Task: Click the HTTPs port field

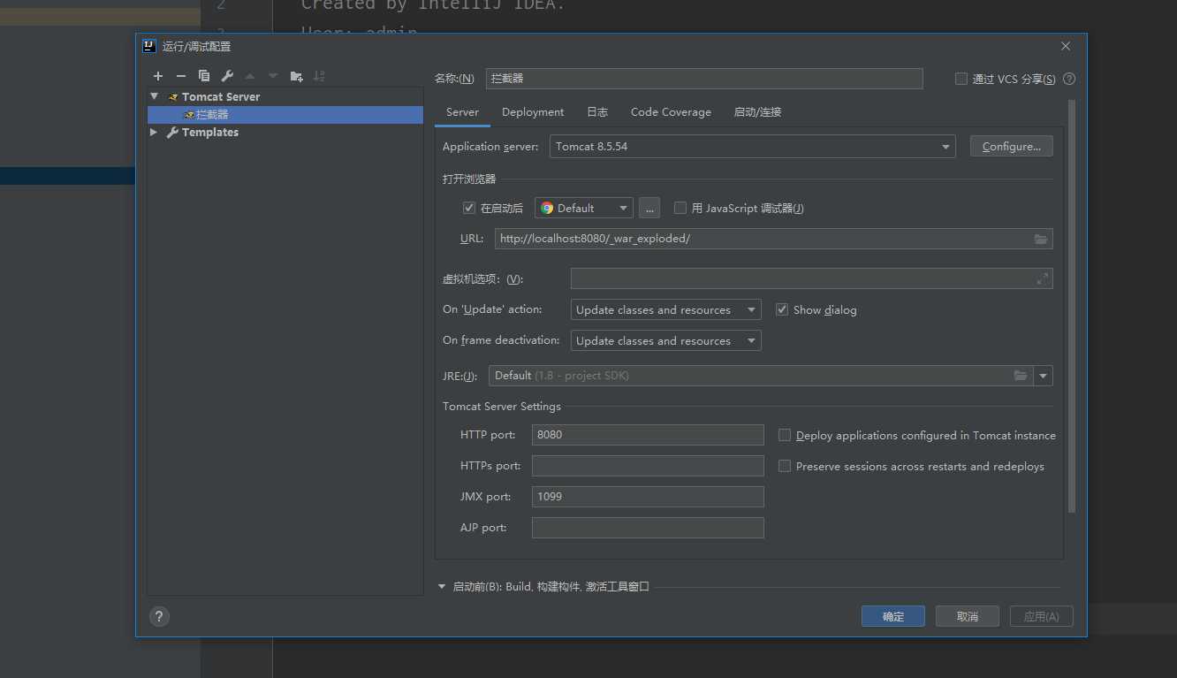Action: point(648,466)
